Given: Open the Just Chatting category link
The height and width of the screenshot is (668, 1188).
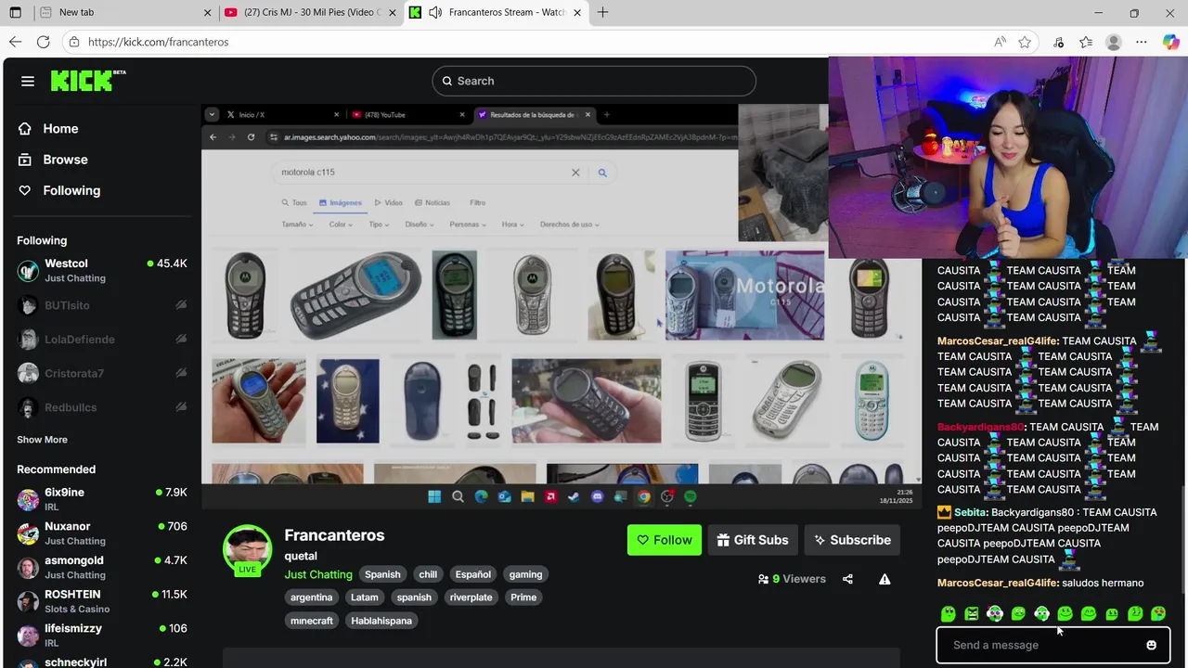Looking at the screenshot, I should click(x=318, y=574).
